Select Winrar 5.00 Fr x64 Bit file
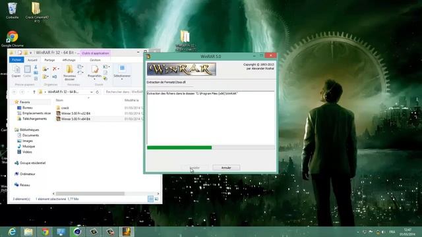Viewport: 422px width, 237px height. pyautogui.click(x=76, y=119)
